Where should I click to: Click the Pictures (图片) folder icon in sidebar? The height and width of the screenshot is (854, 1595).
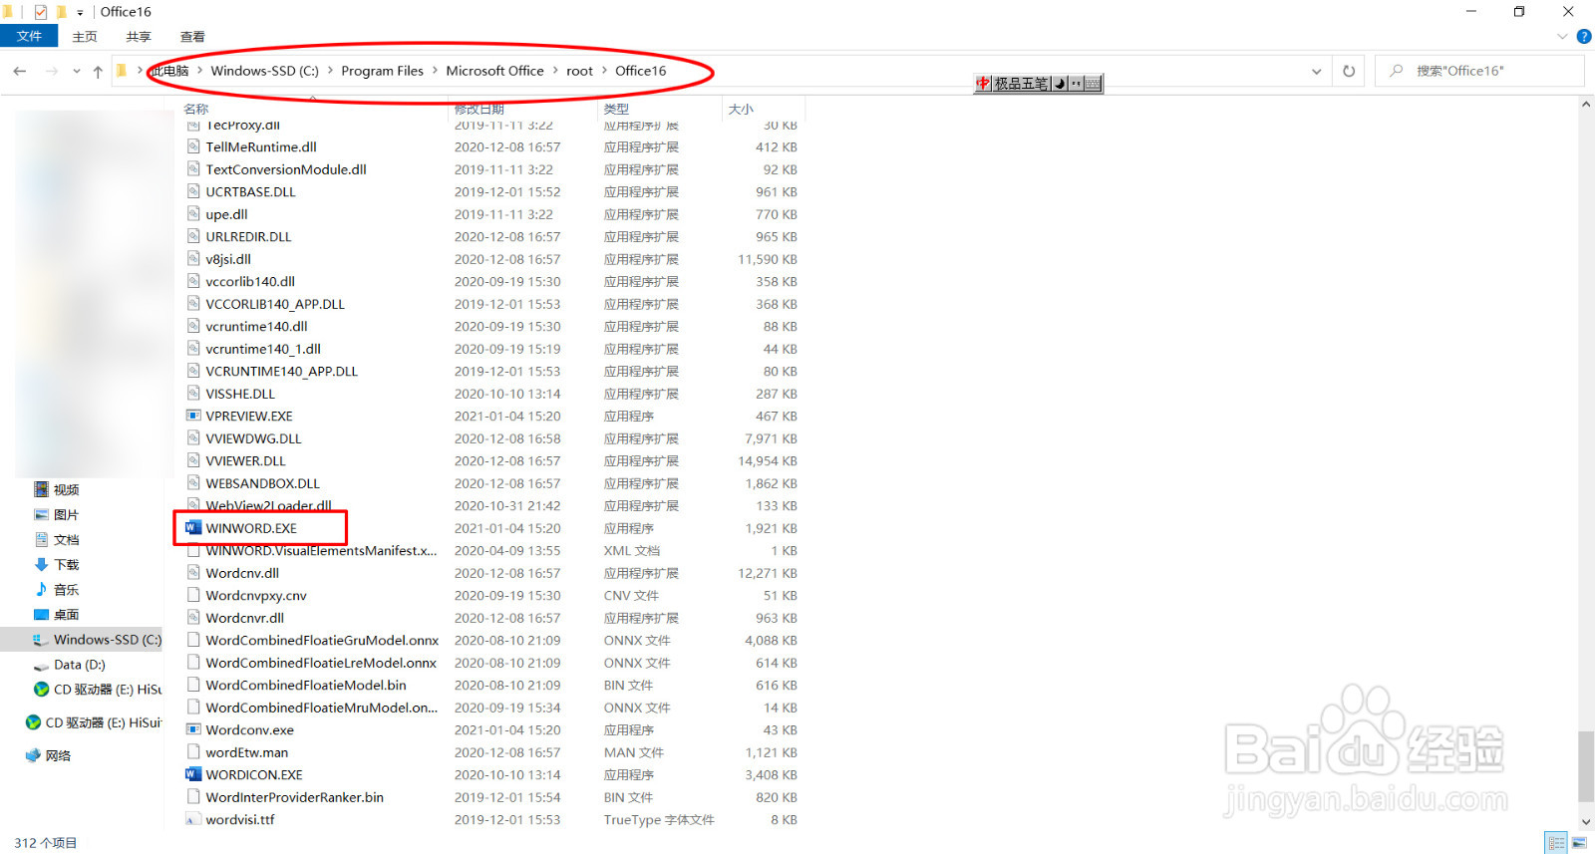tap(41, 514)
